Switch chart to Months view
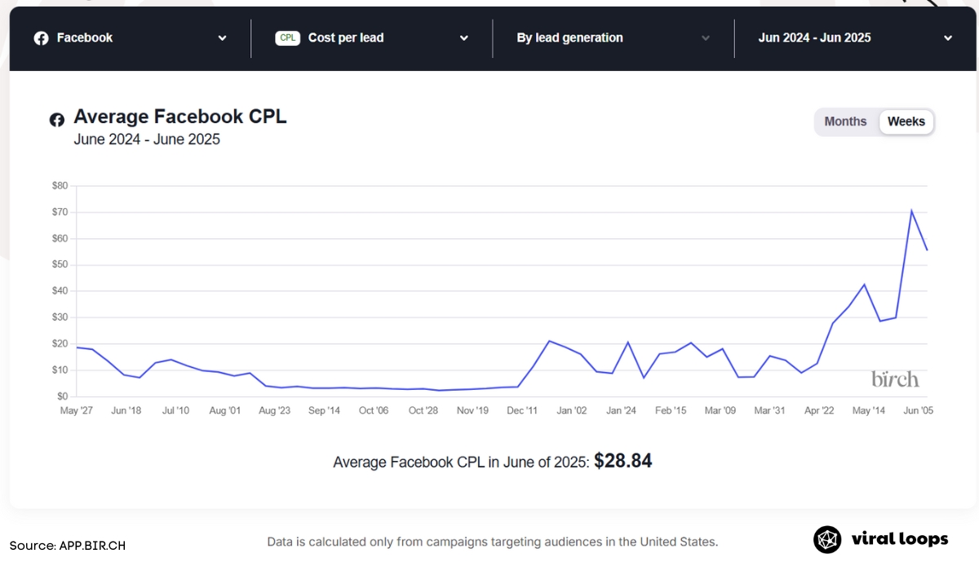Screen dimensions: 979x571 [845, 122]
